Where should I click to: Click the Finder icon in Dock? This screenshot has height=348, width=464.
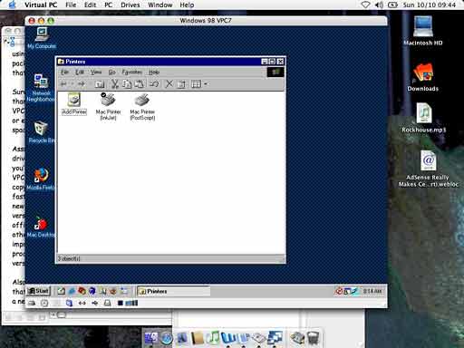150,338
